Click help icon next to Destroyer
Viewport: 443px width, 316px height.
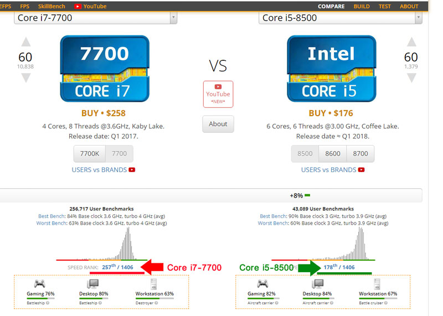156,303
